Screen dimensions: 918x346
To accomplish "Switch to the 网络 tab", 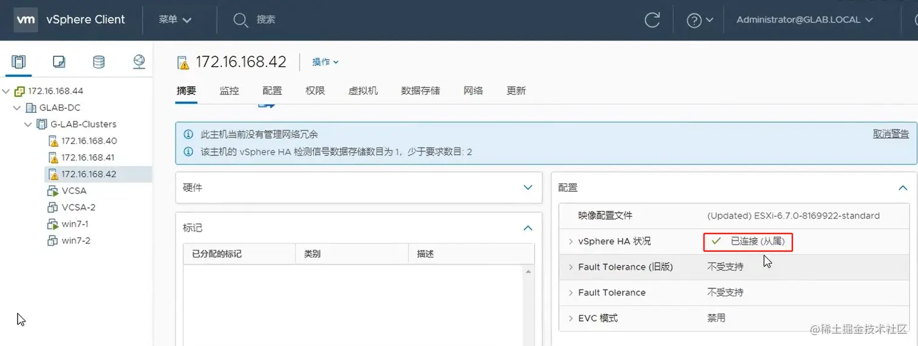I will click(474, 90).
